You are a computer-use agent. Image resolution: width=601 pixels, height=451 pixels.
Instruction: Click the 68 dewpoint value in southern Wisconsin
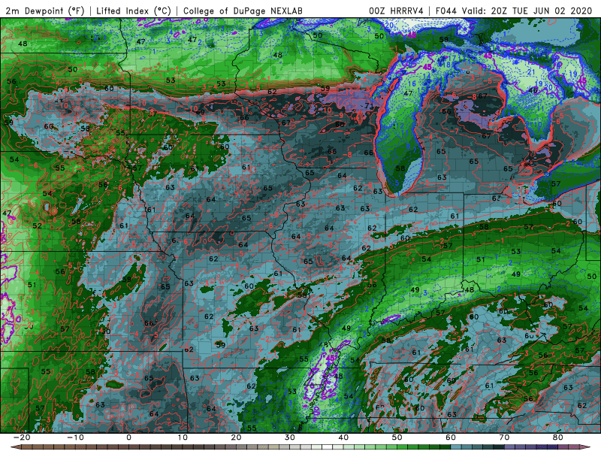(340, 124)
